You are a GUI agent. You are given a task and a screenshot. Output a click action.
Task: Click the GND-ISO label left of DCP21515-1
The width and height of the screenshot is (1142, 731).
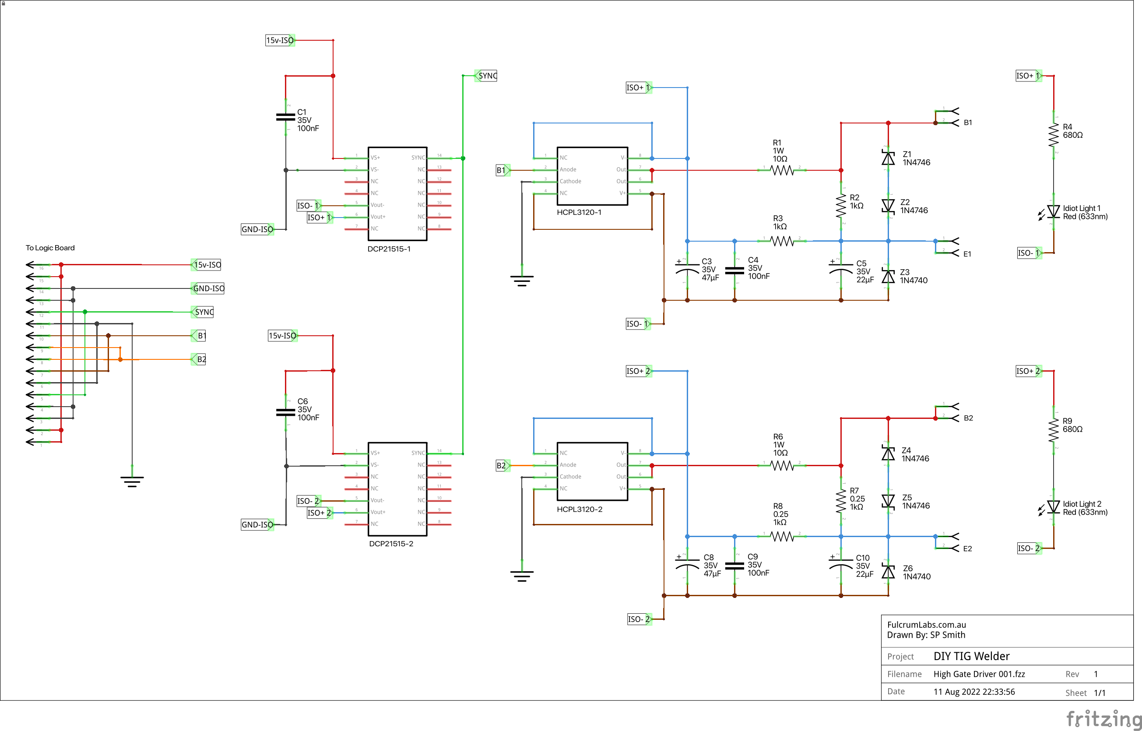[257, 229]
